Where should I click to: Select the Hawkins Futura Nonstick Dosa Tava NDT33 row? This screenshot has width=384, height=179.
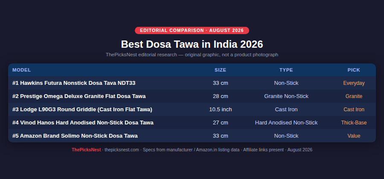pos(192,83)
